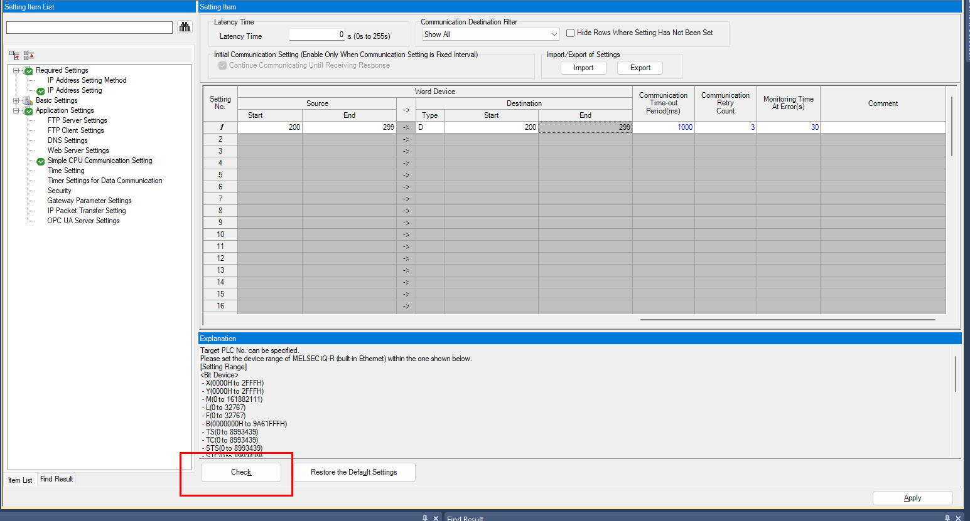This screenshot has width=970, height=521.
Task: Click the Apply button
Action: (x=913, y=498)
